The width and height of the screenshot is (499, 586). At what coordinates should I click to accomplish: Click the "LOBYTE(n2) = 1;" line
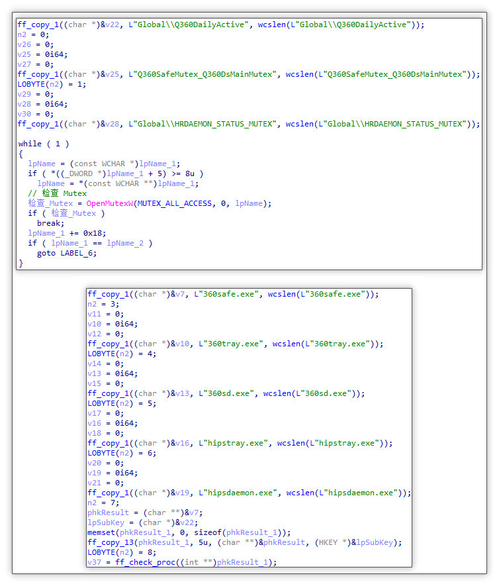click(x=52, y=85)
